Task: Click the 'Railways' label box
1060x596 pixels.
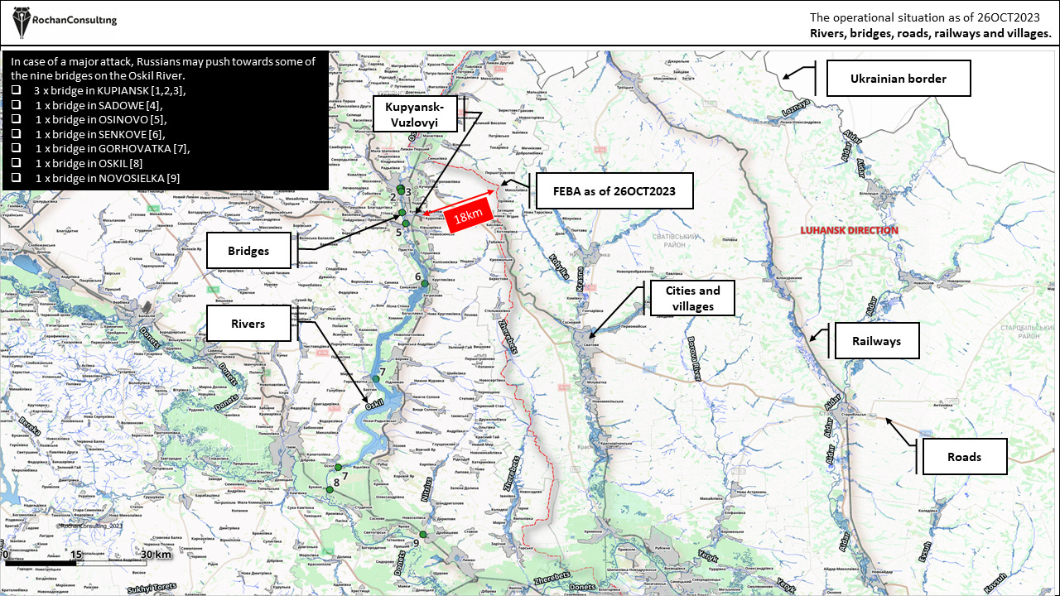Action: tap(876, 341)
